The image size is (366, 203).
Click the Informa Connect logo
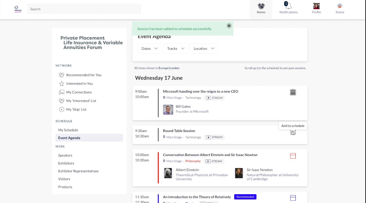(x=18, y=9)
